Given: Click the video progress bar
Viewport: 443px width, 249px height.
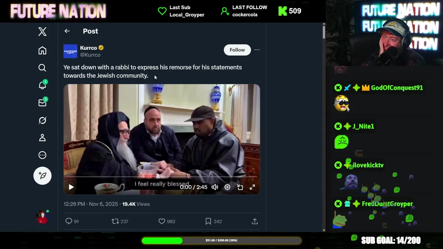Looking at the screenshot, I should click(x=162, y=177).
